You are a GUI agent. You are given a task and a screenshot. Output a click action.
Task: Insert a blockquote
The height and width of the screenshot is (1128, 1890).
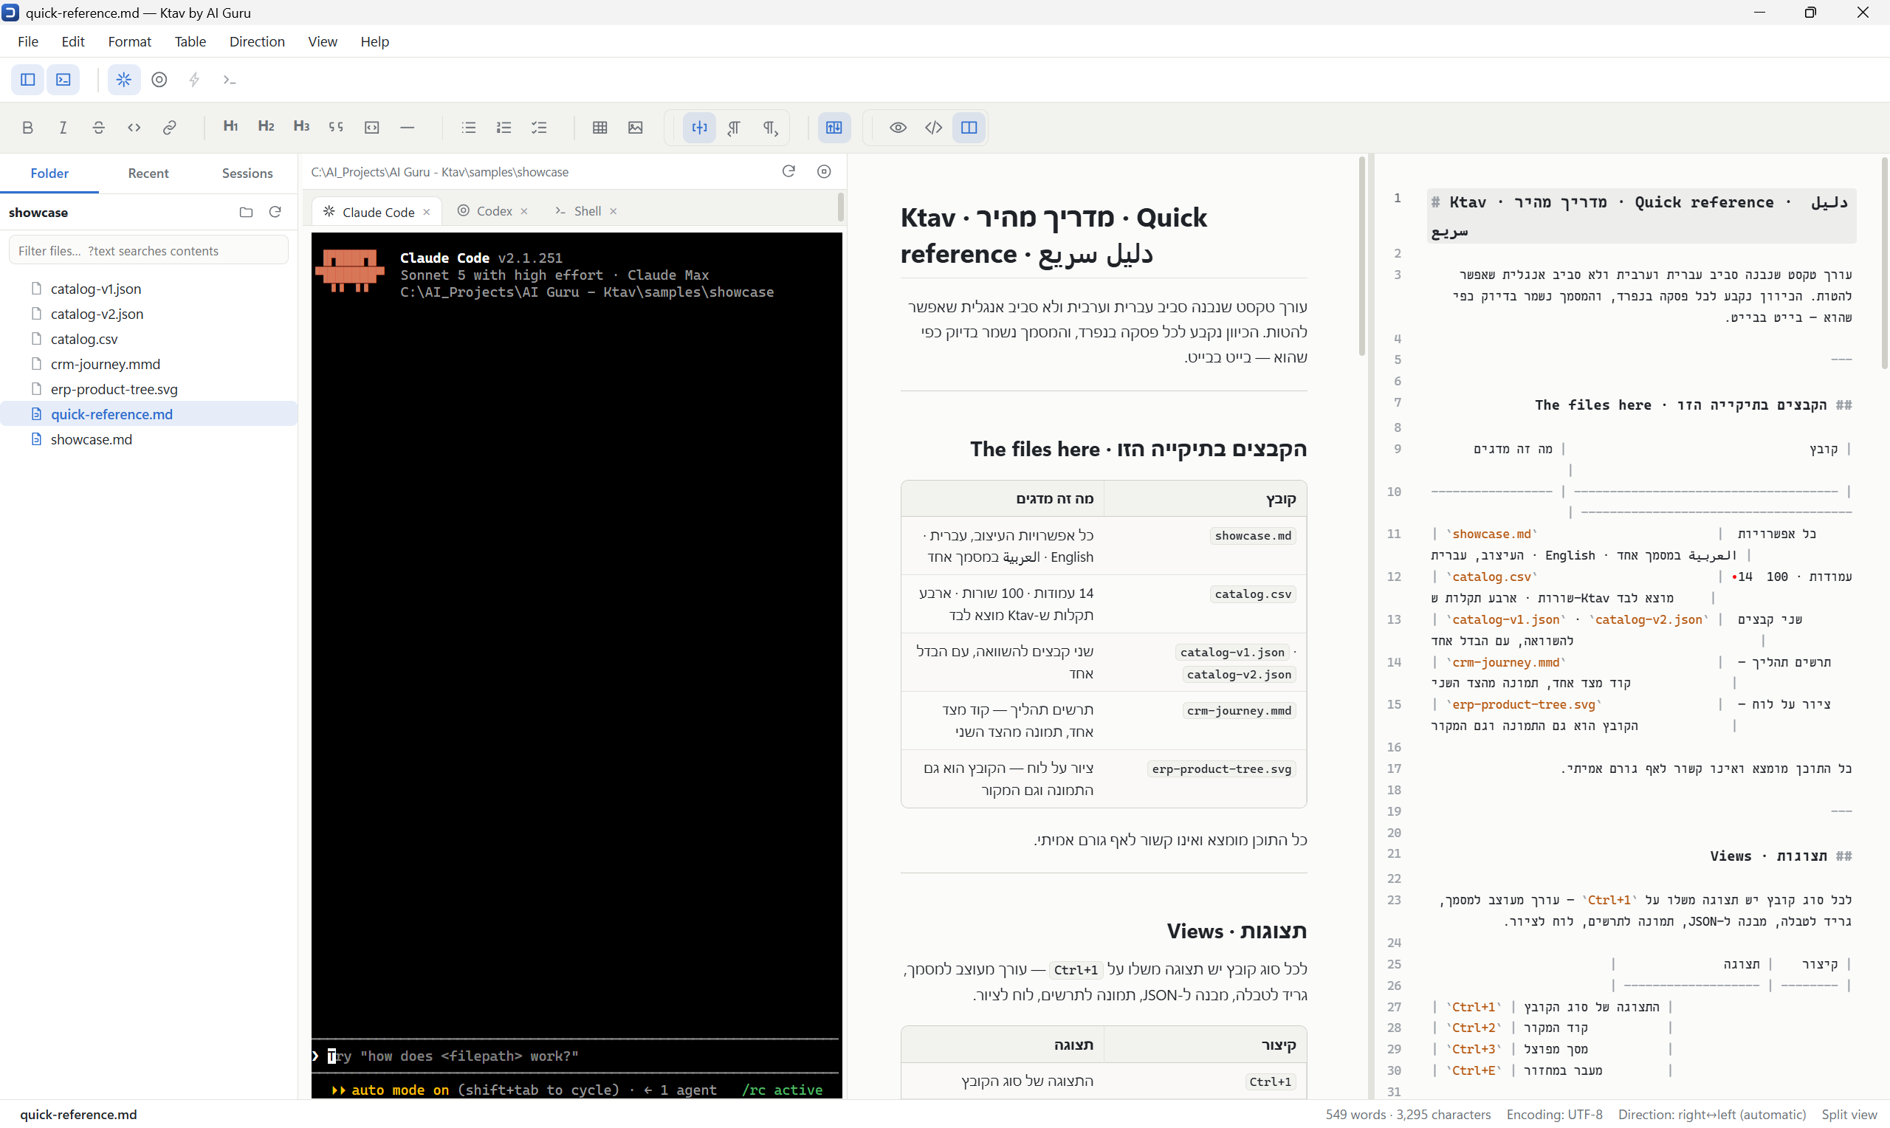[336, 128]
